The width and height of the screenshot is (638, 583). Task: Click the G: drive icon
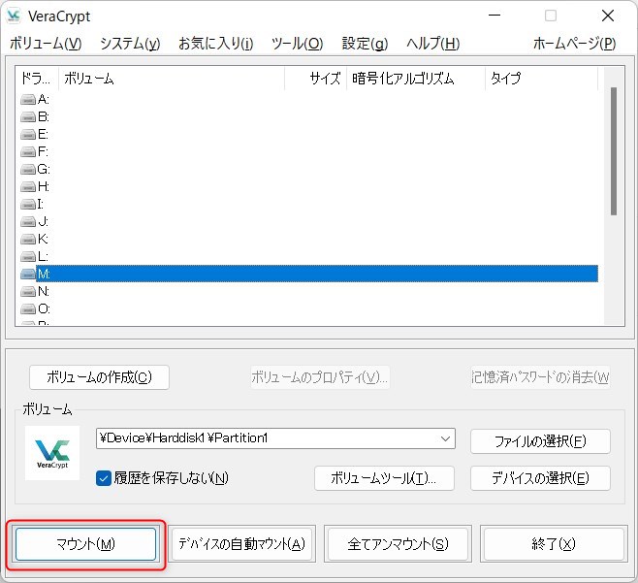28,169
